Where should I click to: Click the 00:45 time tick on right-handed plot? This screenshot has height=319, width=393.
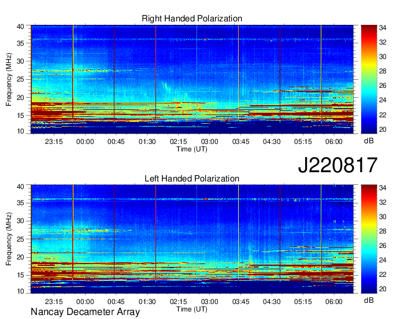click(116, 142)
